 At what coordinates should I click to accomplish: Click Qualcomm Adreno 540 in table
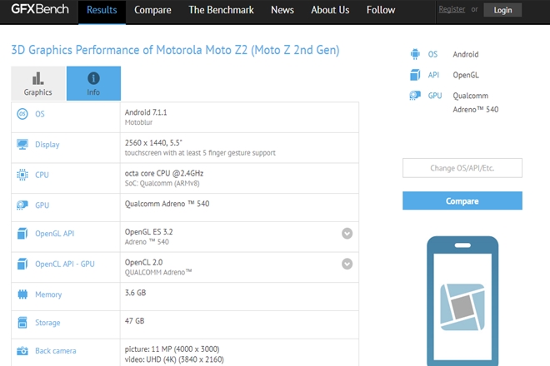[x=167, y=204]
